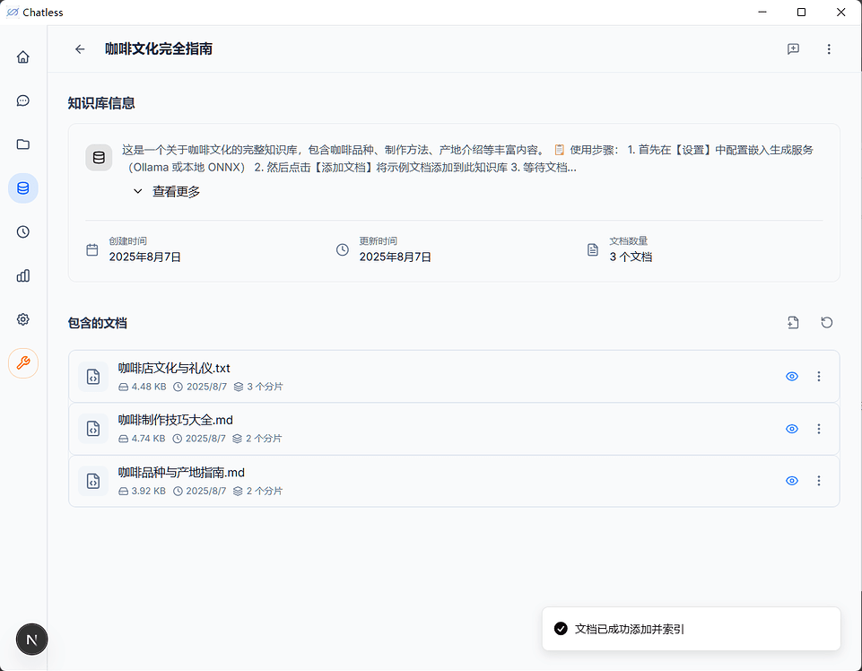This screenshot has width=862, height=671.
Task: Open more options for 咖啡品种与产地指南.md
Action: click(x=819, y=481)
